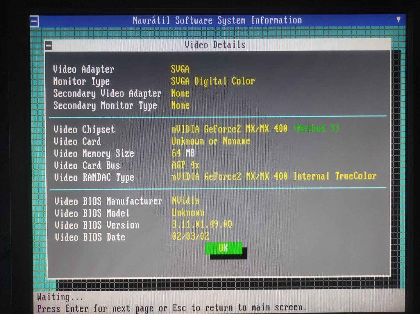Click the Video RAMDAC Type label
Screen dimensions: 420x314
(94, 177)
